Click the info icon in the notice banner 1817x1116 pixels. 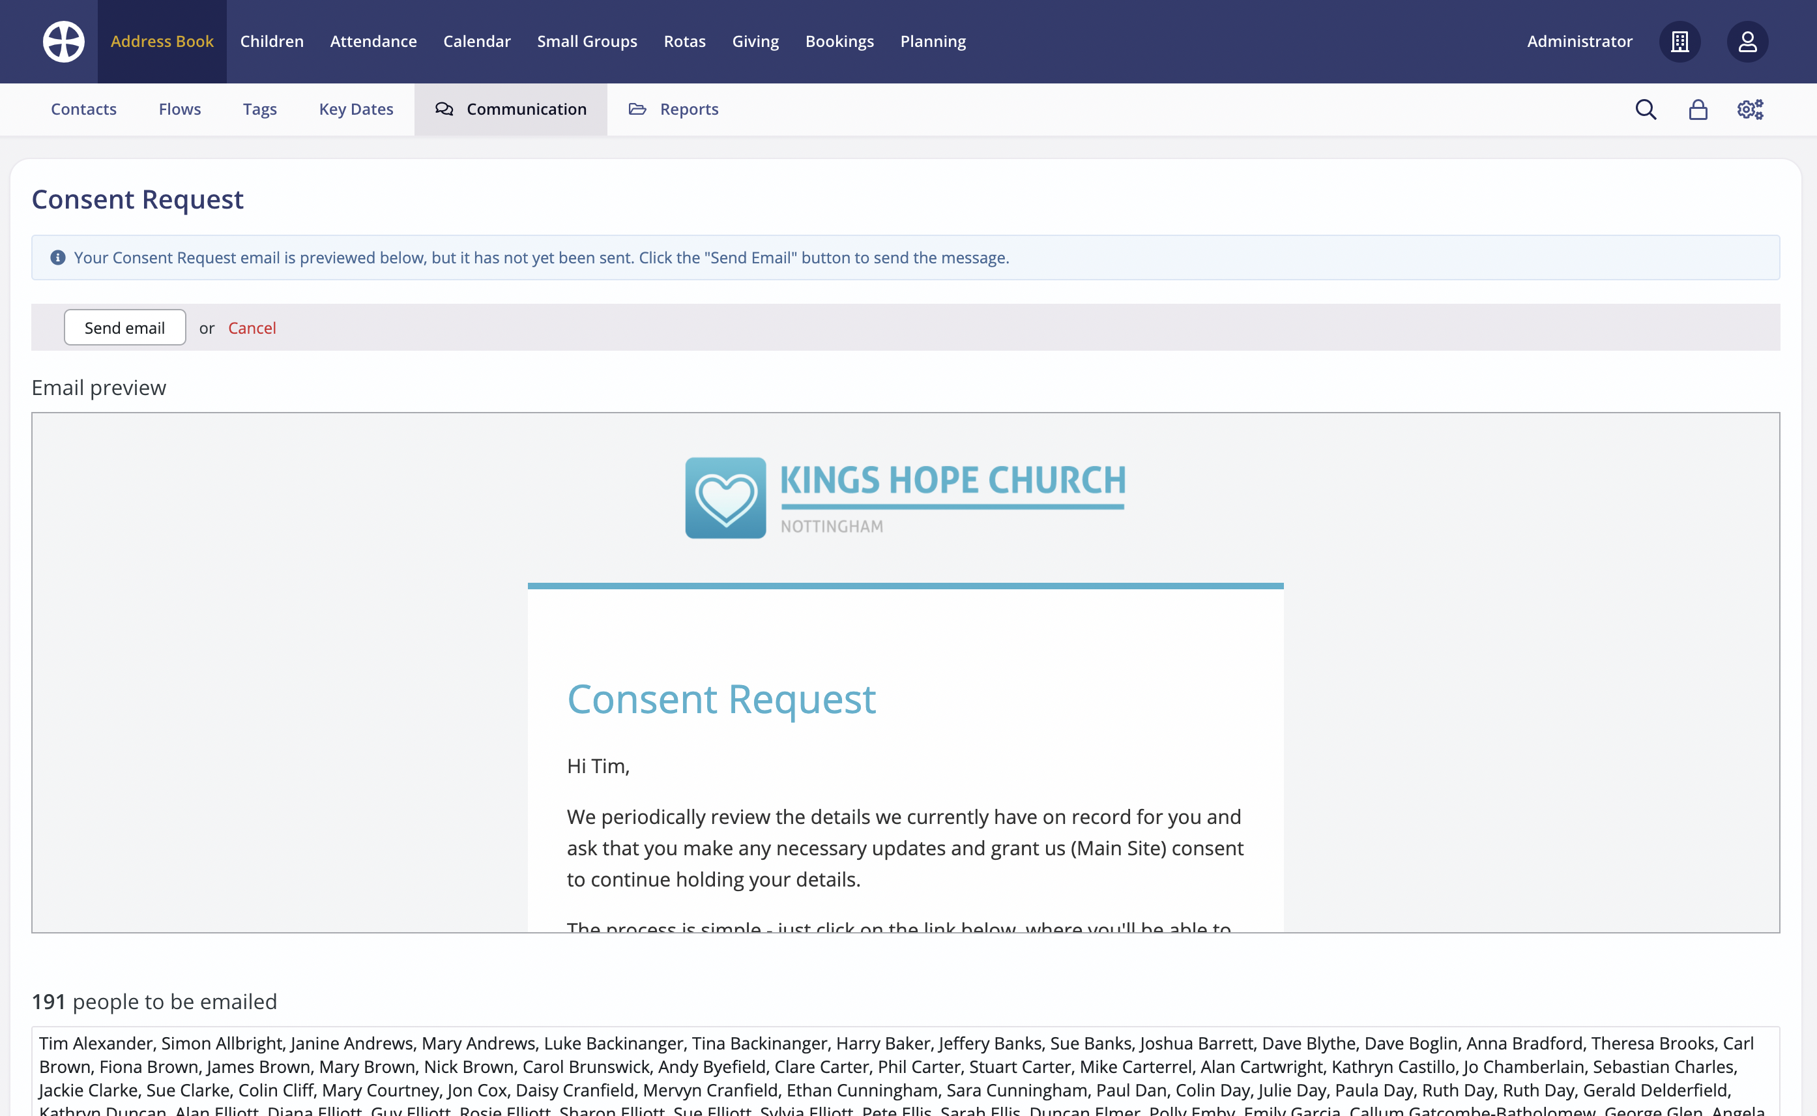(x=57, y=257)
